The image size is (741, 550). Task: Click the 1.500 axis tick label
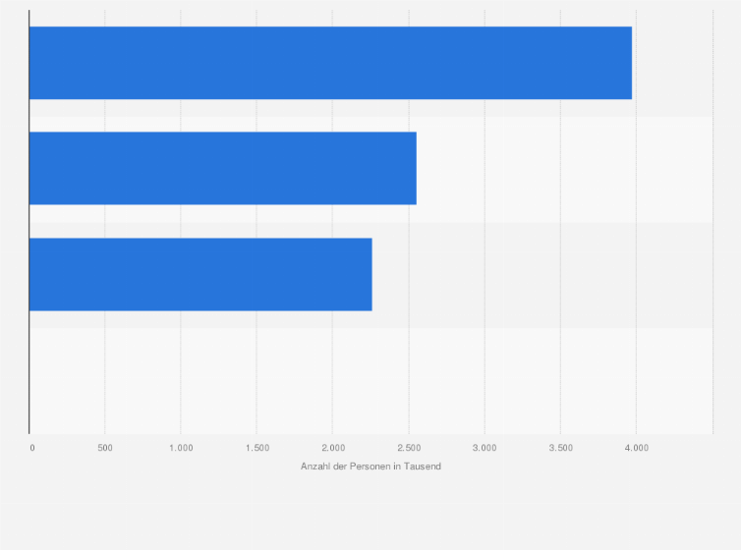tap(257, 448)
